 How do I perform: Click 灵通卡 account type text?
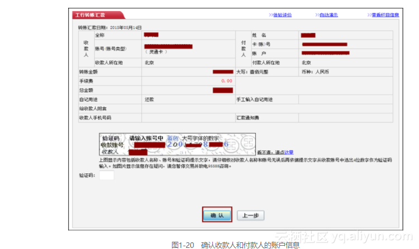(156, 52)
